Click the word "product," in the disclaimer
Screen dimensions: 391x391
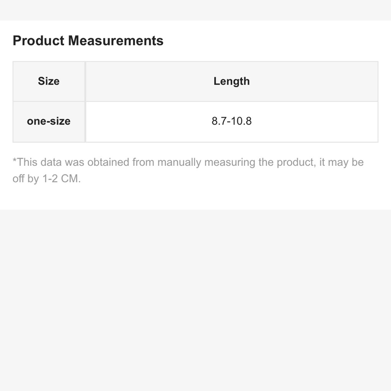point(296,162)
